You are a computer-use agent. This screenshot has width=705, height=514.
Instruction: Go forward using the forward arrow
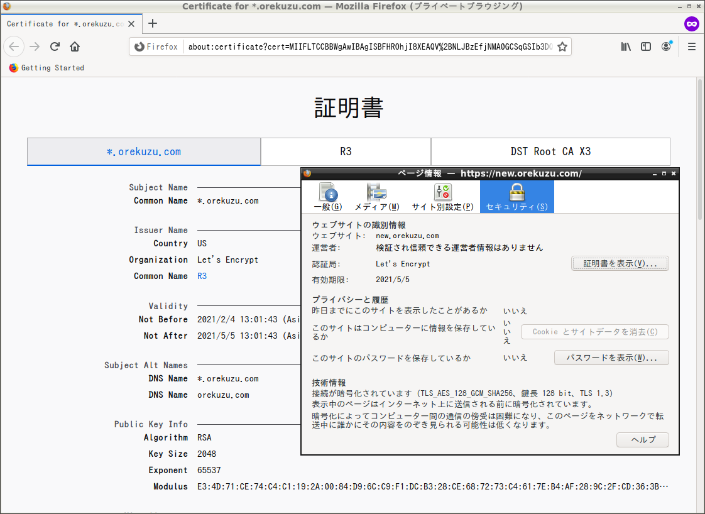(35, 46)
